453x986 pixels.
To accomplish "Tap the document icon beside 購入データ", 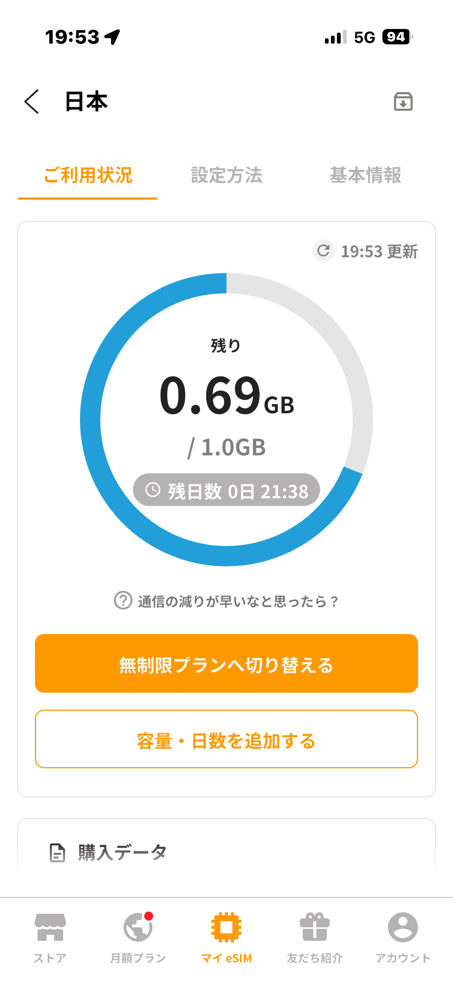I will pos(57,853).
